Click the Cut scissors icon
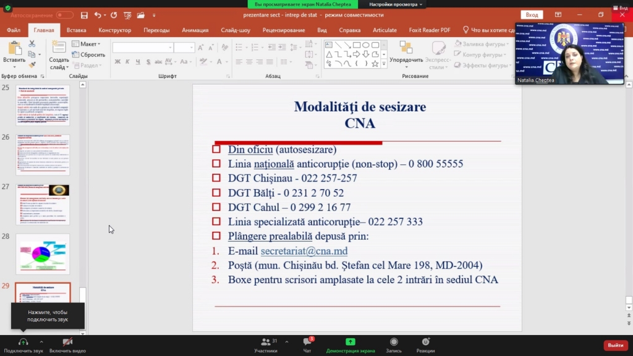 point(32,44)
